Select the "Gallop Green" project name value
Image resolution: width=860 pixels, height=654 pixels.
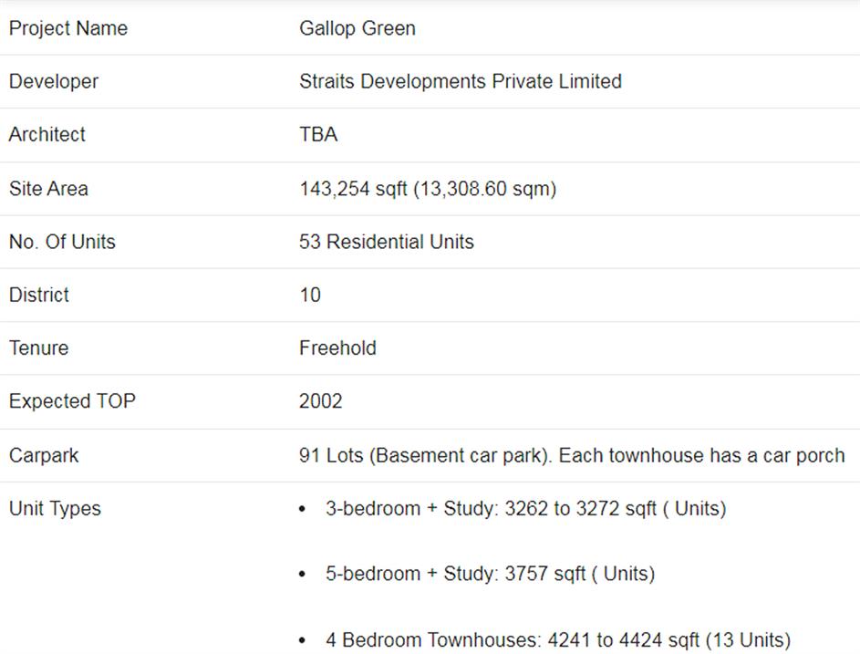click(x=357, y=28)
